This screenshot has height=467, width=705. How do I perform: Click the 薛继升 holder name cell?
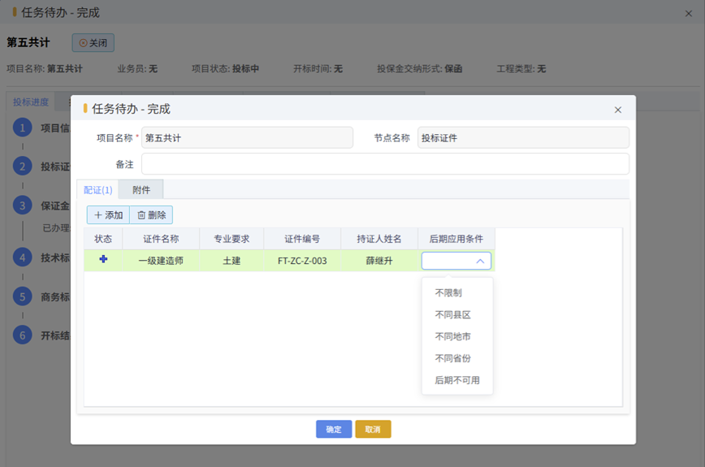click(379, 261)
